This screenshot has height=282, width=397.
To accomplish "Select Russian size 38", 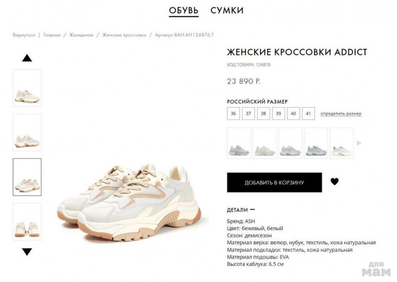I will pyautogui.click(x=263, y=113).
